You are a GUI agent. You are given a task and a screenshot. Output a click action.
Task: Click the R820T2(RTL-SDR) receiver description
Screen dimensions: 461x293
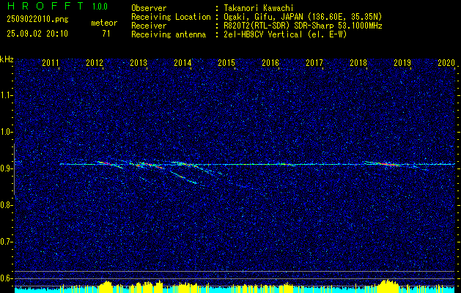(x=303, y=26)
